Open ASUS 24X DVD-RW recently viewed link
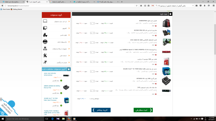This screenshot has height=121, width=216. 50,74
